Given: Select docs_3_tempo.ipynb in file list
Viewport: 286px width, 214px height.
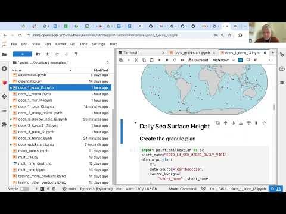Looking at the screenshot, I should coord(60,138).
